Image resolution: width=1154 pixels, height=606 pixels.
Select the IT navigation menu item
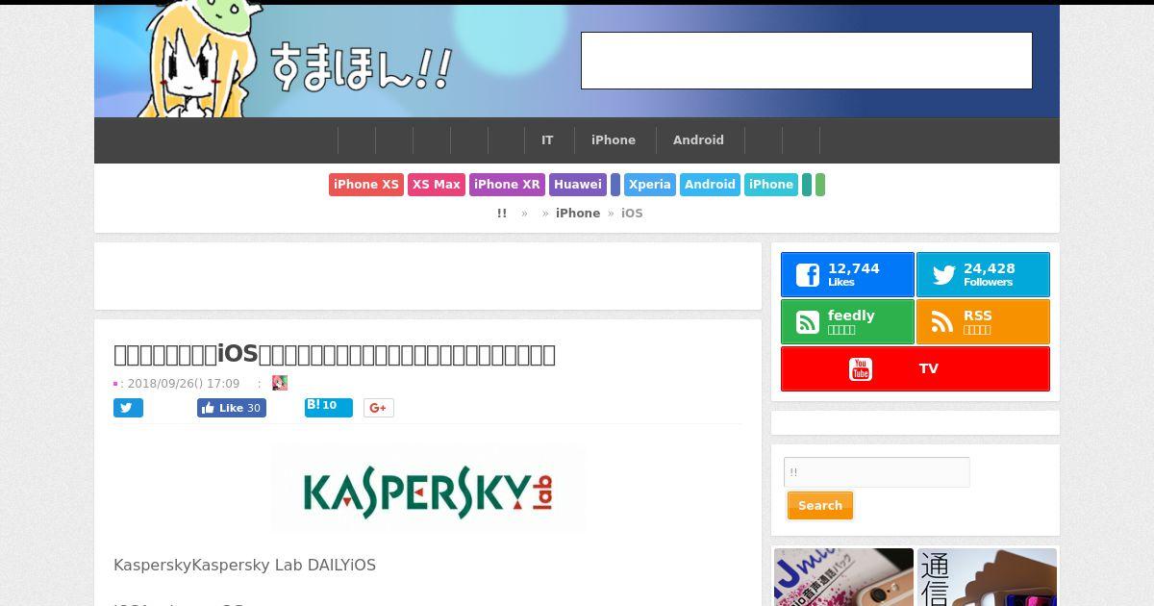coord(547,140)
